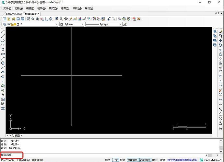Select the Rectangle draw tool
This screenshot has height=162, width=224.
3,54
